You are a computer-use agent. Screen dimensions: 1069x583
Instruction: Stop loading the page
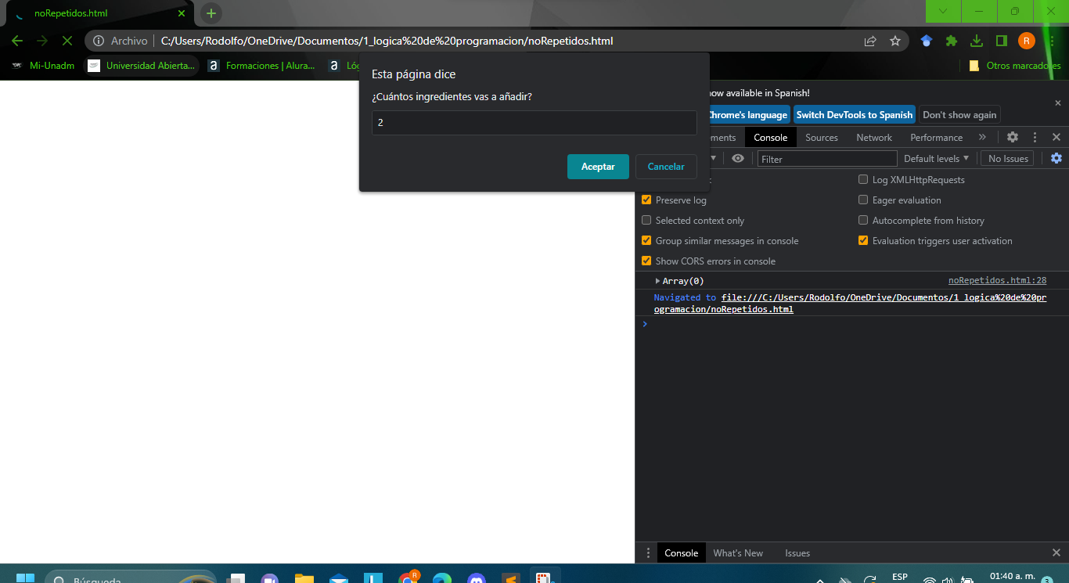67,41
